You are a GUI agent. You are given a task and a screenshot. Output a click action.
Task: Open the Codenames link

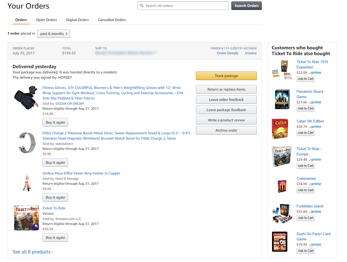(306, 179)
